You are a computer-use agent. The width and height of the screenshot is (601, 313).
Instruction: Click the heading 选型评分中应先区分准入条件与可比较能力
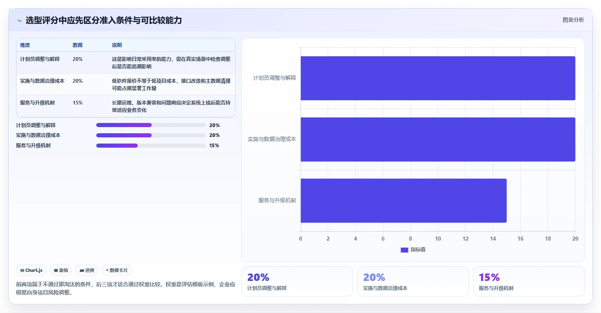(104, 21)
